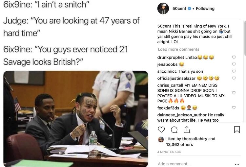Like jenaboobs' comment

pos(234,64)
